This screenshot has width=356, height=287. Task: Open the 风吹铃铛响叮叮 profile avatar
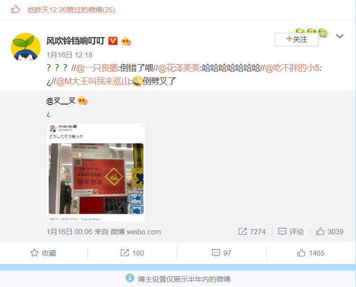coord(26,48)
